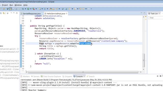
Task: Open the Run menu
Action: pos(11,5)
